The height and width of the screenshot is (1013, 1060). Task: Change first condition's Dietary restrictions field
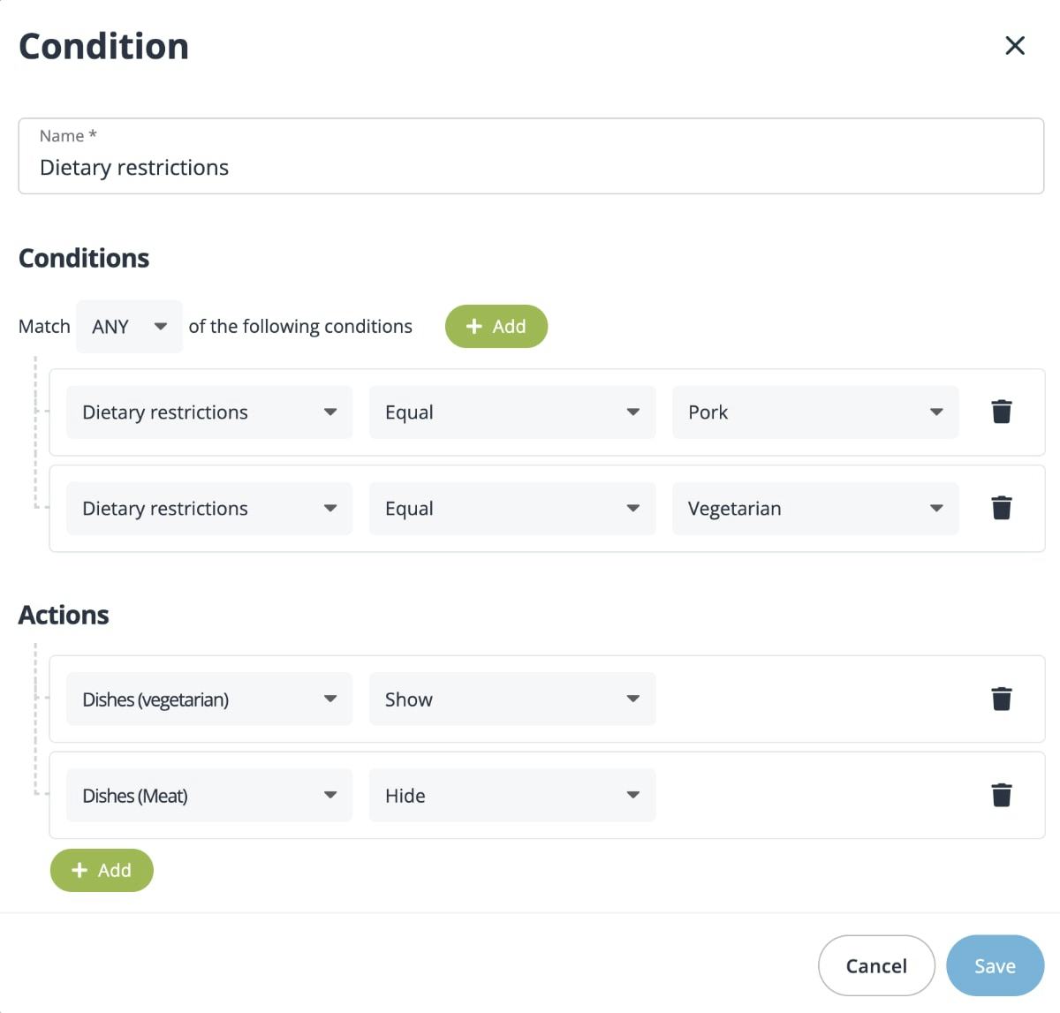[x=209, y=412]
